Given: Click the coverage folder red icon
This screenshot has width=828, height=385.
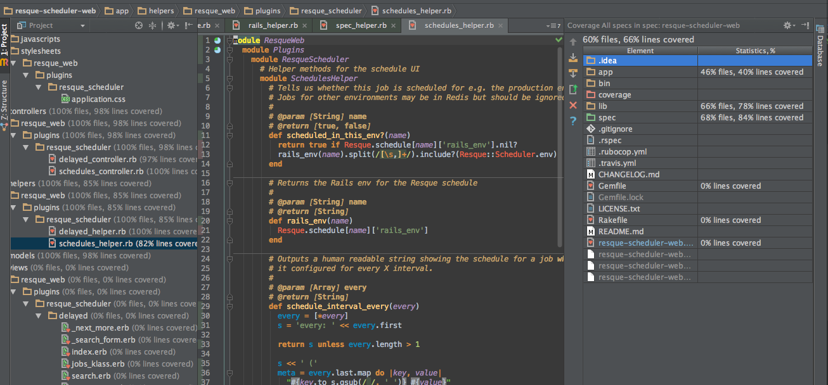Looking at the screenshot, I should click(591, 95).
